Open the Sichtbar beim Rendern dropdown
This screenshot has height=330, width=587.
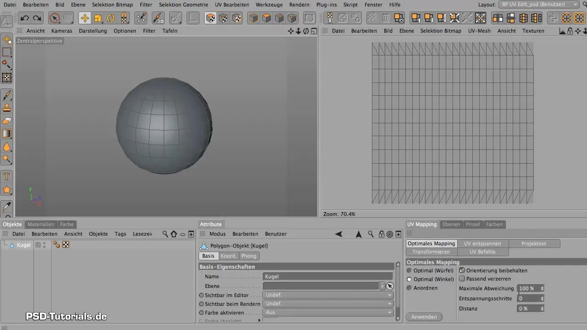[327, 304]
